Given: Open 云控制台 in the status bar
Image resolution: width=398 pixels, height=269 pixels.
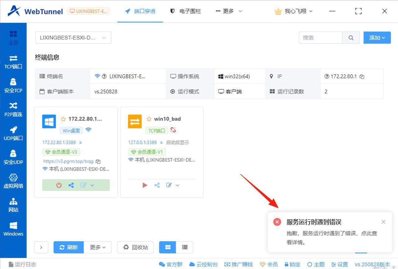Looking at the screenshot, I should (203, 264).
